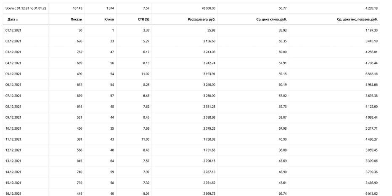The width and height of the screenshot is (392, 196).
Task: Sort table by Показы column header
Action: click(x=76, y=19)
